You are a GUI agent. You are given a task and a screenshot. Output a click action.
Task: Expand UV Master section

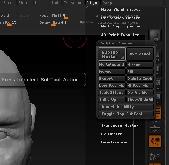point(111,134)
